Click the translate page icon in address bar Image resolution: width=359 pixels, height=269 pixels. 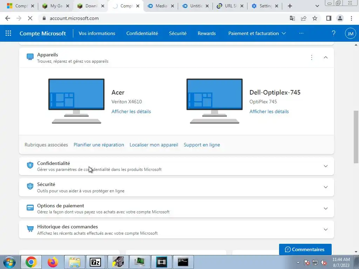click(292, 18)
